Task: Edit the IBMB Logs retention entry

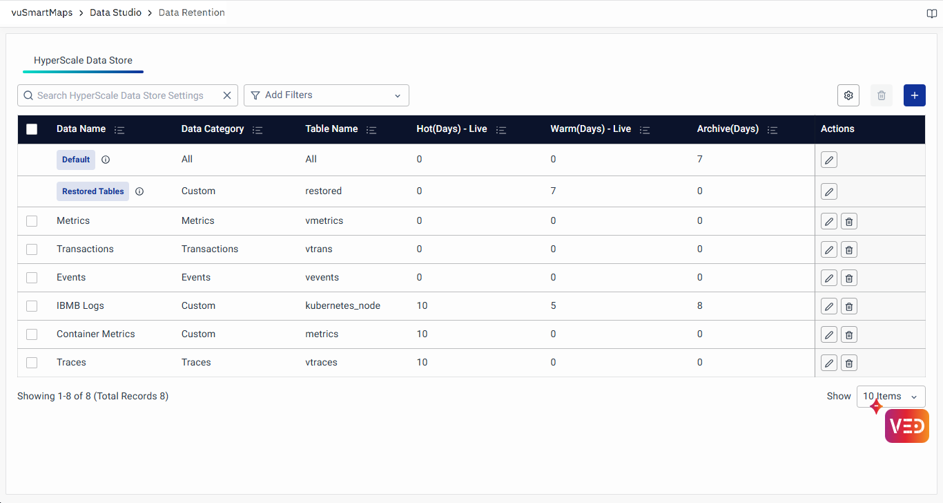Action: pyautogui.click(x=829, y=306)
